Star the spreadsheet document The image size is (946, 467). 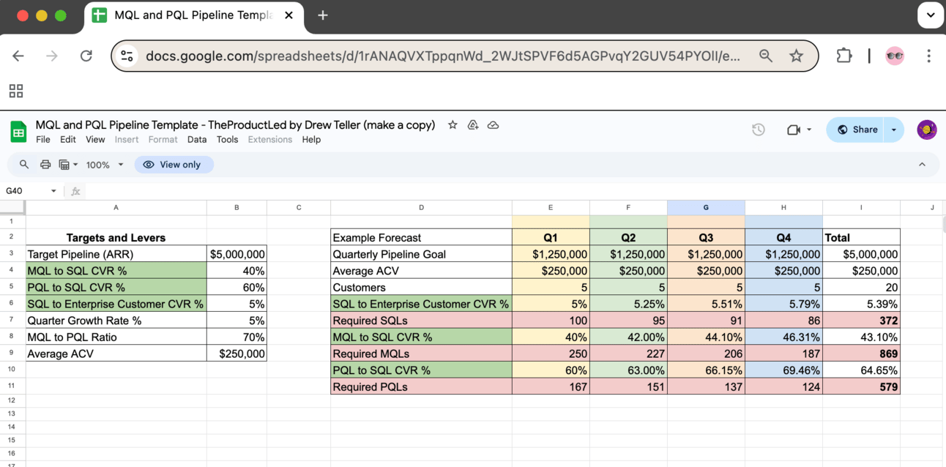[x=452, y=125]
